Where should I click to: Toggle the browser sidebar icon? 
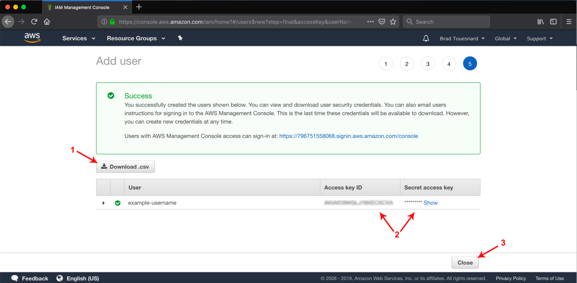(x=553, y=22)
